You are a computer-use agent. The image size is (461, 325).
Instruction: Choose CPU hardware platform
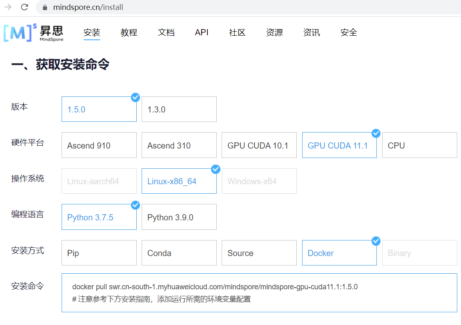tap(420, 145)
